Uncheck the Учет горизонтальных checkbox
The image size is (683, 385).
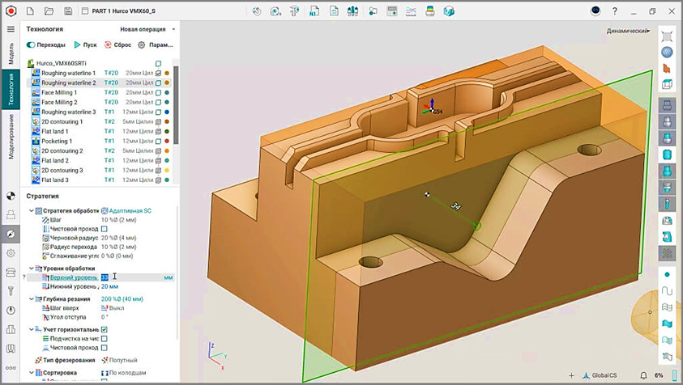pos(104,330)
